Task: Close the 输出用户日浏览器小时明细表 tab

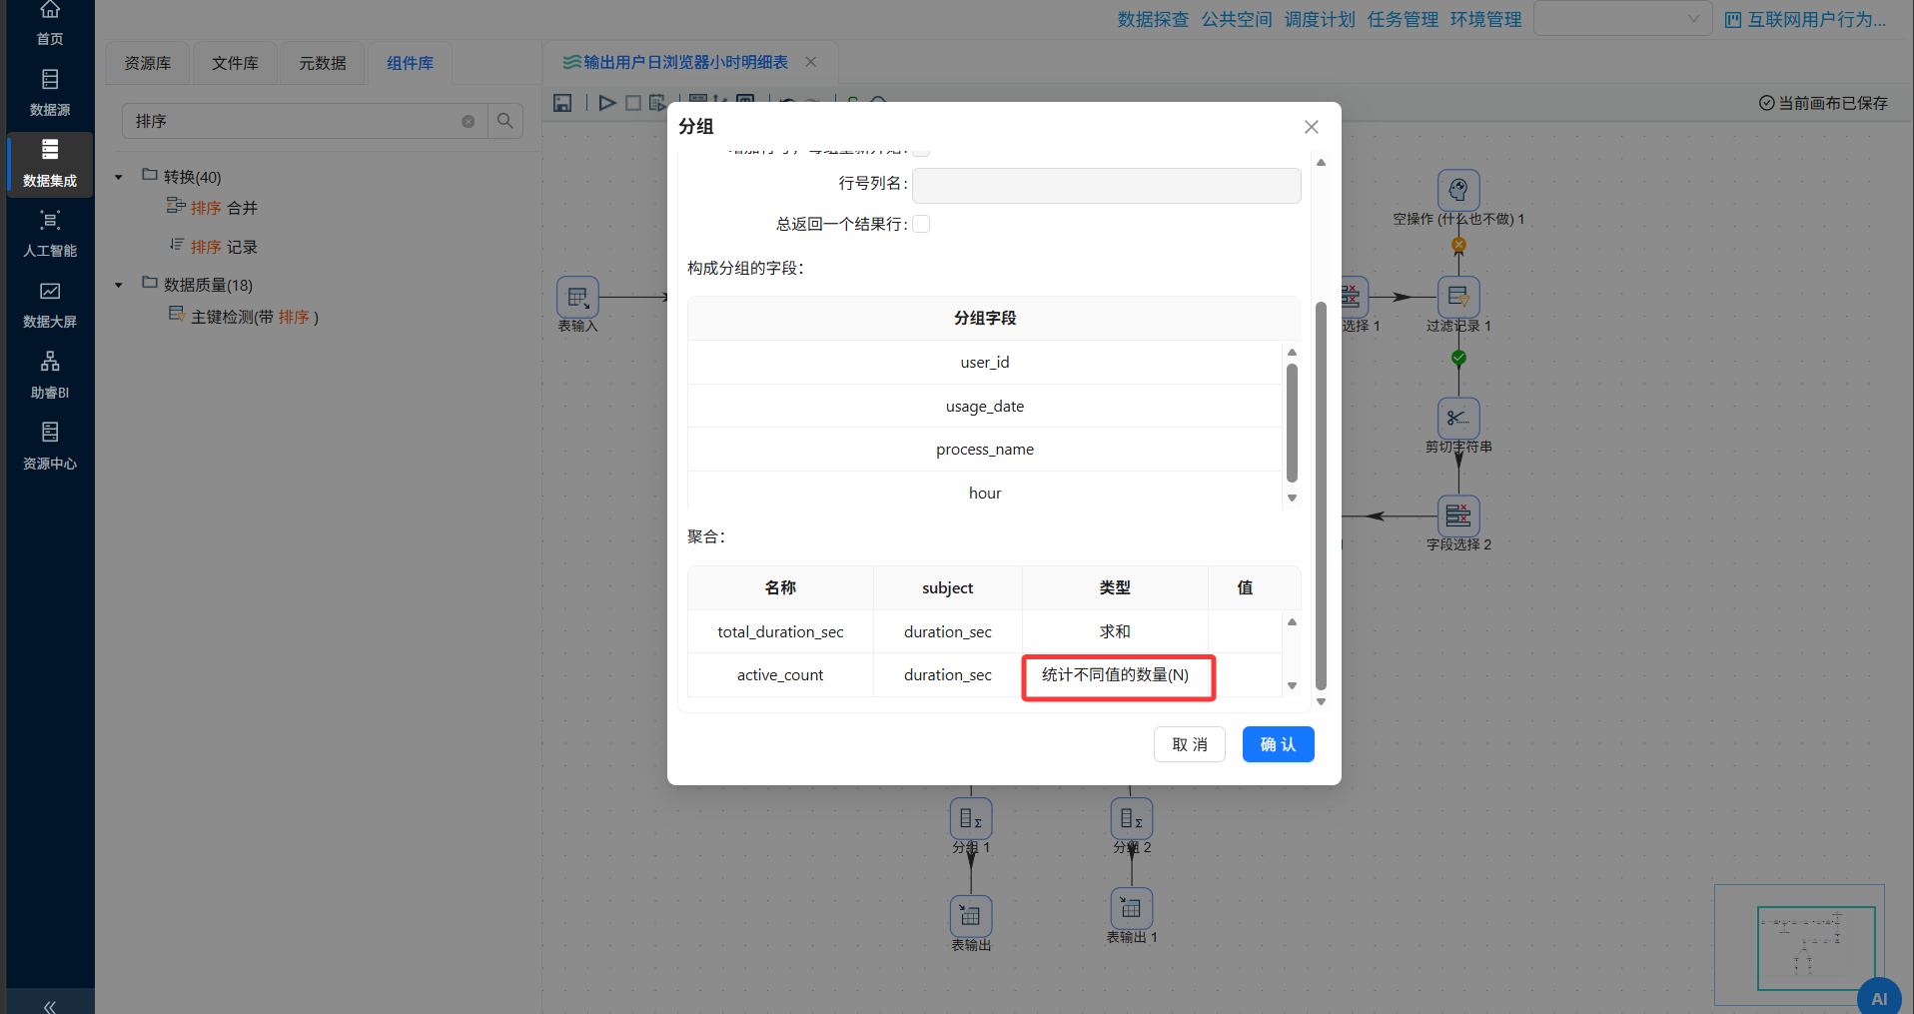Action: pyautogui.click(x=811, y=62)
